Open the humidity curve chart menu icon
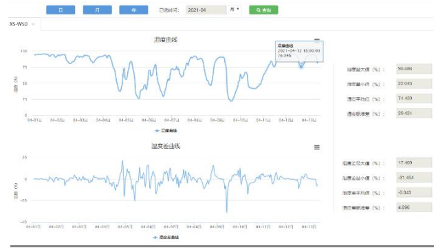434x248 pixels. click(317, 40)
